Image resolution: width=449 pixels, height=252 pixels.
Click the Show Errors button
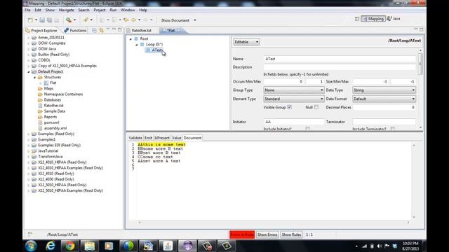pyautogui.click(x=267, y=234)
